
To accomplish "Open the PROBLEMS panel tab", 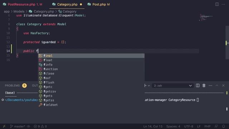I will (x=12, y=86).
